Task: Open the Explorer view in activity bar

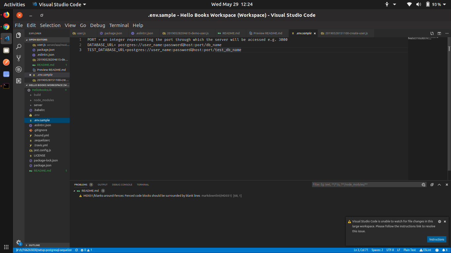Action: (x=18, y=35)
